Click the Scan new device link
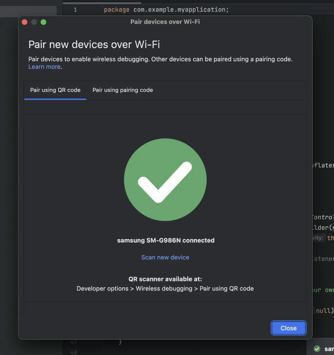Screen dimensions: 334x355 pyautogui.click(x=165, y=257)
